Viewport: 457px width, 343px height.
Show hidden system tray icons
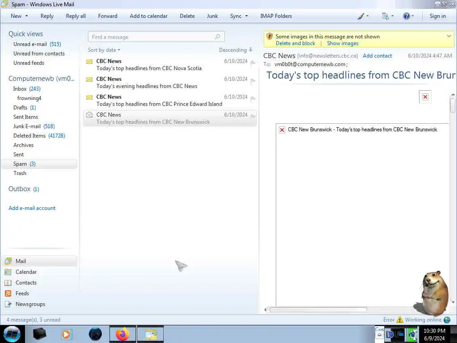point(379,335)
